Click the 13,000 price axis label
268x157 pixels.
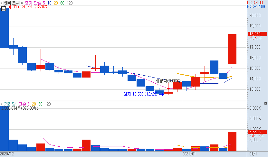pos(255,89)
